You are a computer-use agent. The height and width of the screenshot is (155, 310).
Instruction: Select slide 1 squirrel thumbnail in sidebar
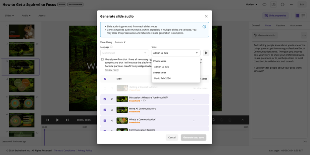pyautogui.click(x=22, y=31)
